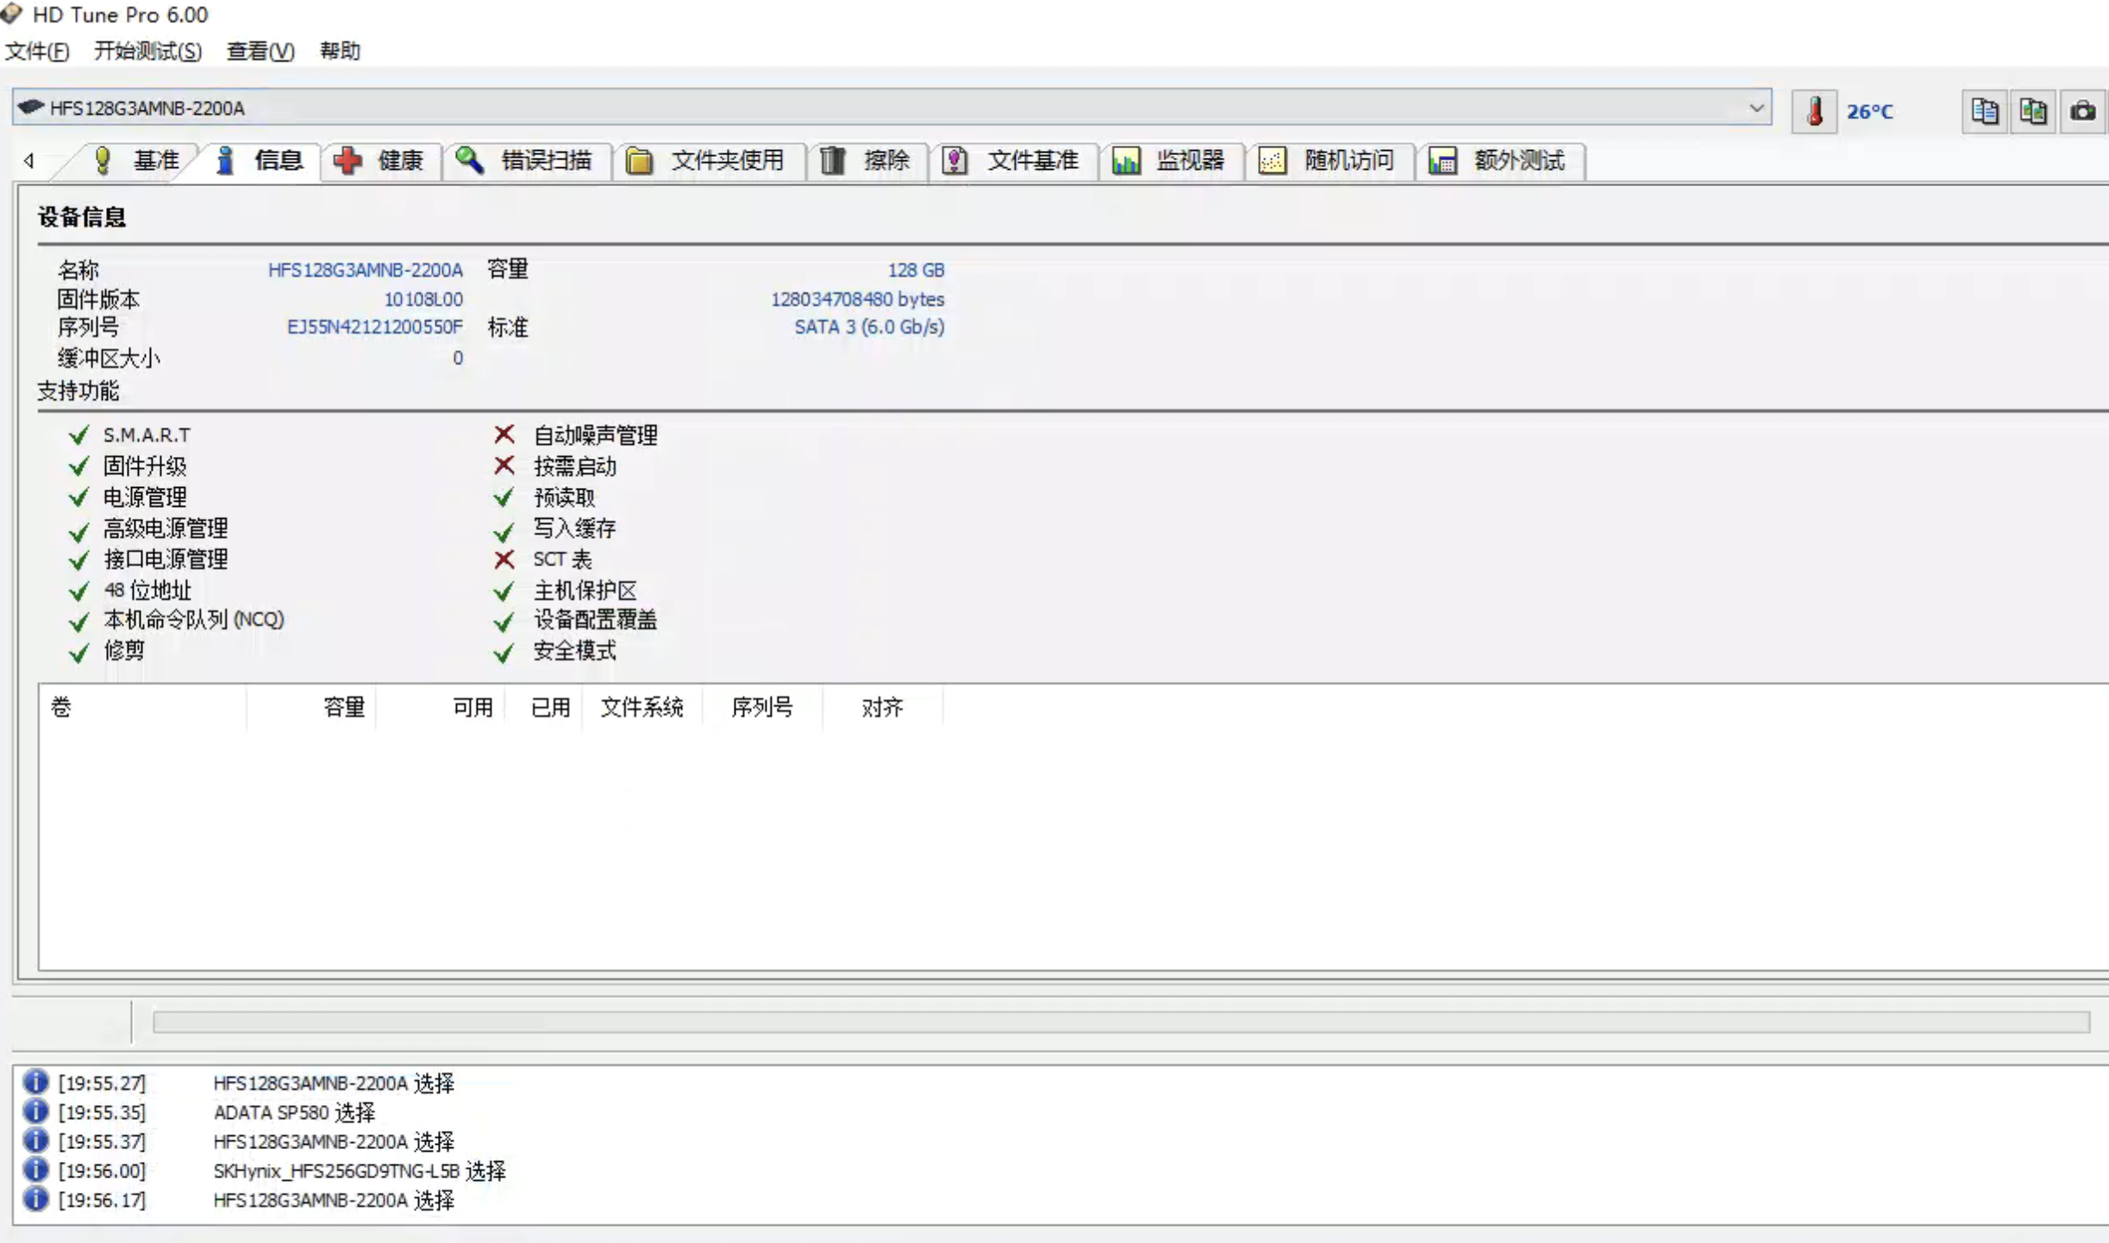Select the ADATA SP580 log entry

tap(293, 1112)
